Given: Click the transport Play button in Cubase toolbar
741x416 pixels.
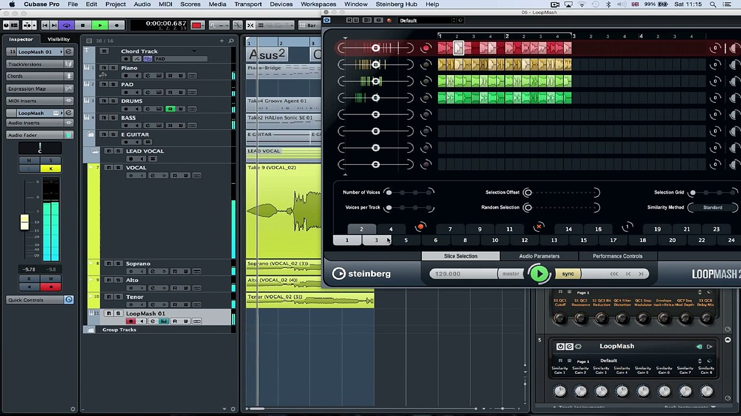Looking at the screenshot, I should (x=100, y=25).
